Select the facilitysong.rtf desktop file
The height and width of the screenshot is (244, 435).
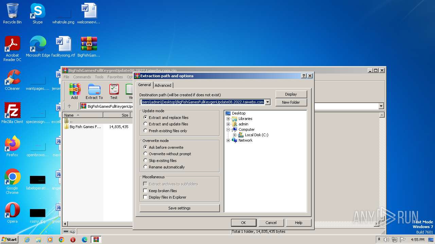(63, 47)
